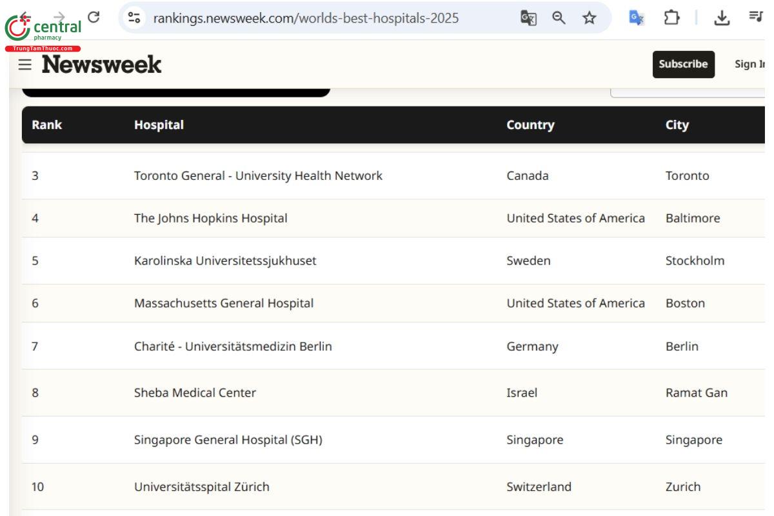The image size is (774, 516).
Task: Click the Hospital column header
Action: (x=159, y=124)
